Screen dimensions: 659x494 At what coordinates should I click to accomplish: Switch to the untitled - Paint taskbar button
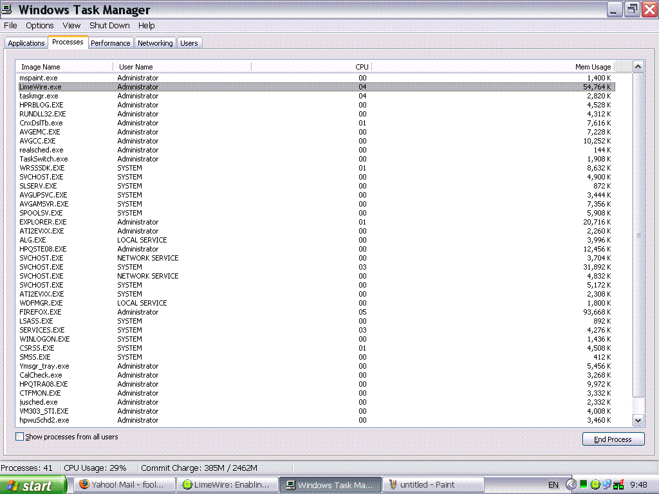433,485
